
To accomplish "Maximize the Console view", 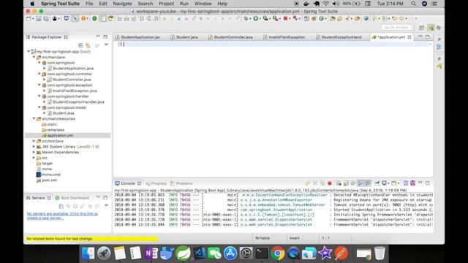I will 428,183.
